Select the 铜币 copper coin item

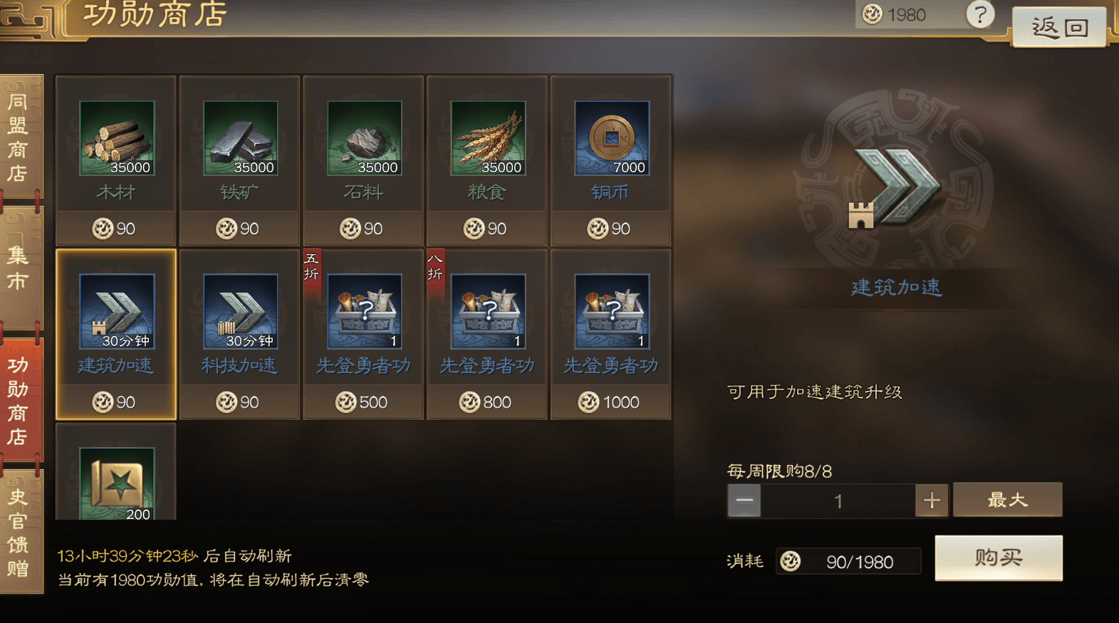(x=611, y=161)
